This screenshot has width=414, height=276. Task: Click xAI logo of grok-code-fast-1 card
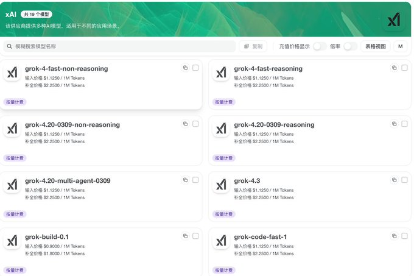point(221,240)
